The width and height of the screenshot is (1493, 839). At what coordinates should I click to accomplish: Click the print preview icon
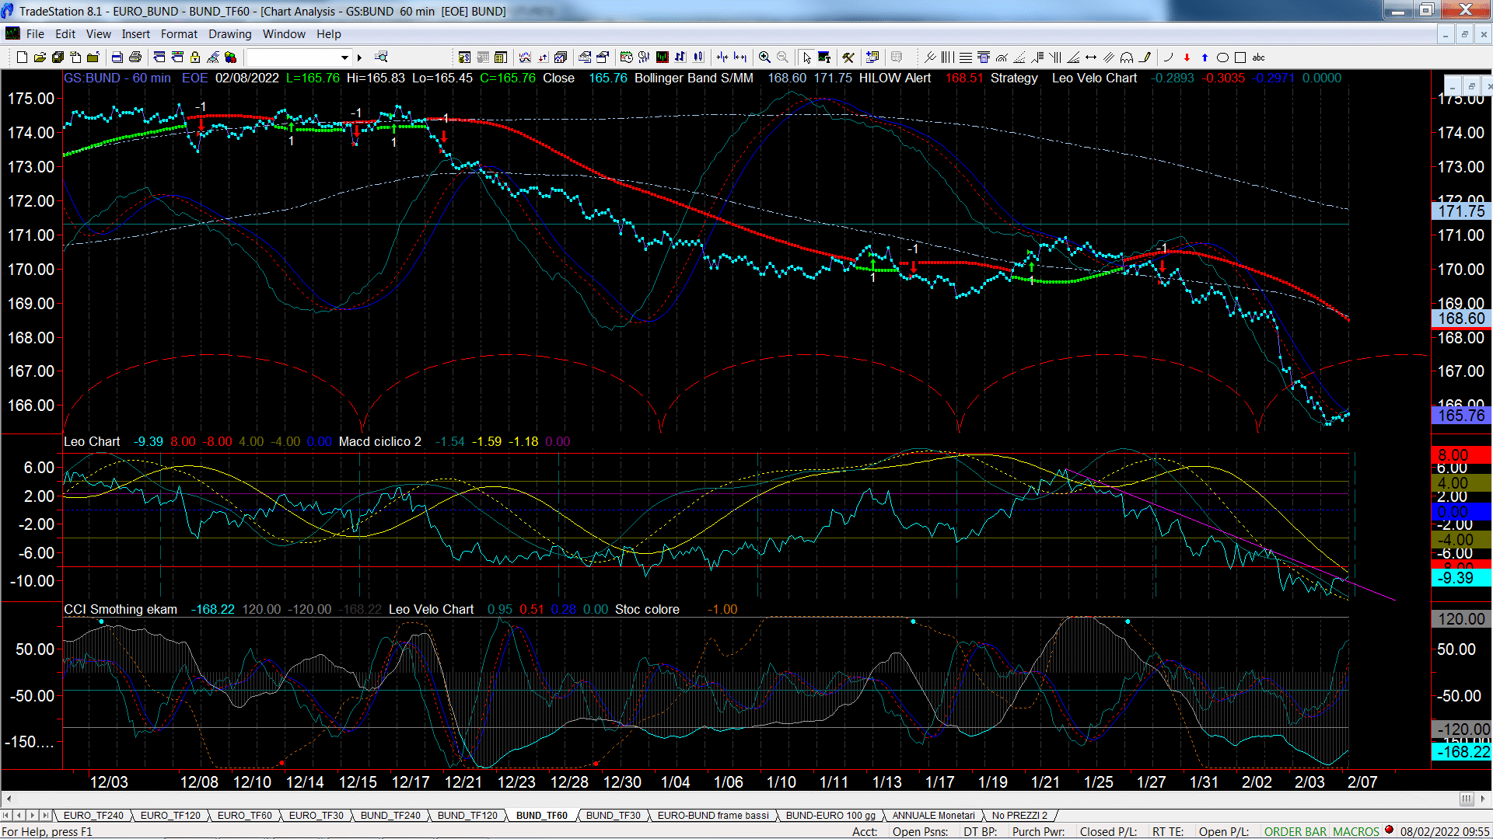click(117, 57)
